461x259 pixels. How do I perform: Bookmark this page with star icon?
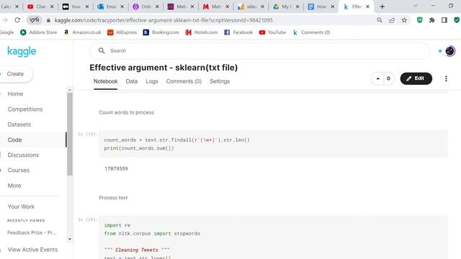(x=405, y=20)
